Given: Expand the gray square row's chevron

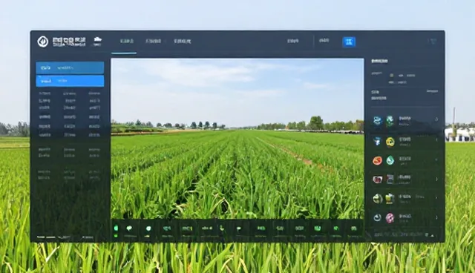Looking at the screenshot, I should (x=436, y=180).
